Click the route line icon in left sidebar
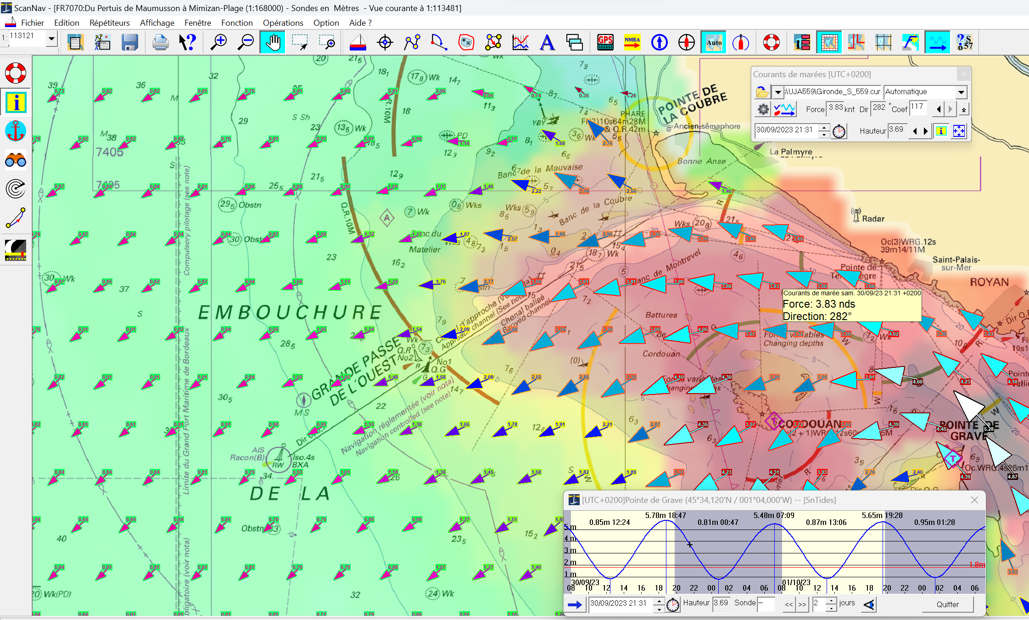Viewport: 1029px width, 620px height. coord(16,218)
